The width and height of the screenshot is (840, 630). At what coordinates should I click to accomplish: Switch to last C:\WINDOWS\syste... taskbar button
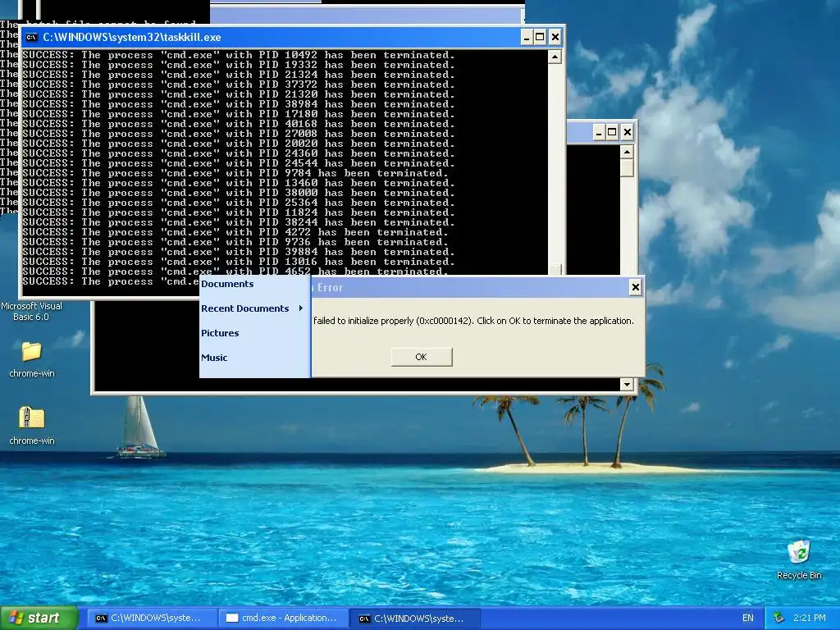(415, 619)
